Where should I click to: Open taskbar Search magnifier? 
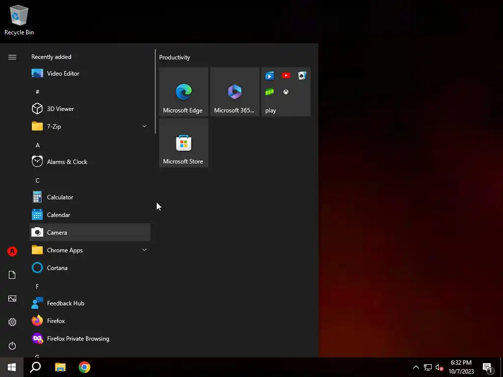35,367
